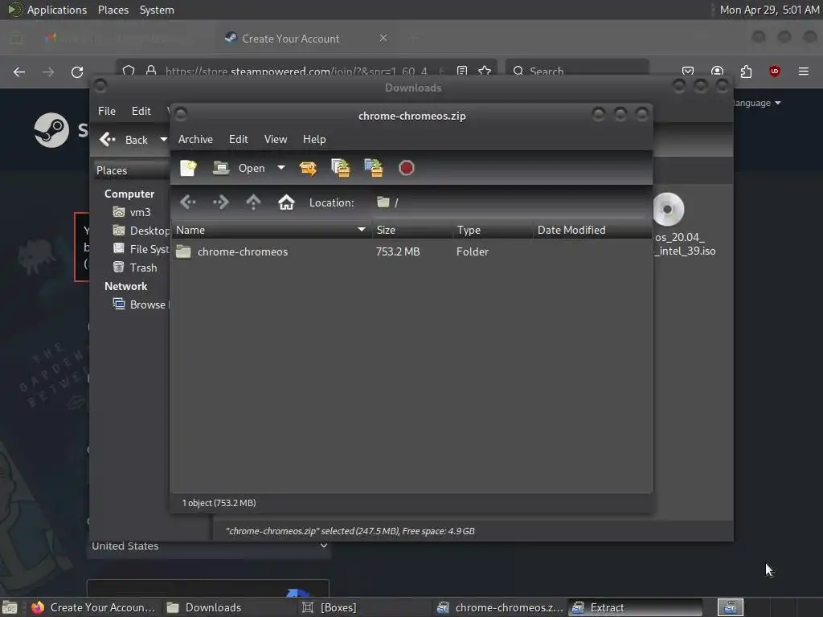
Task: Click the Open archive toolbar button
Action: [x=240, y=168]
